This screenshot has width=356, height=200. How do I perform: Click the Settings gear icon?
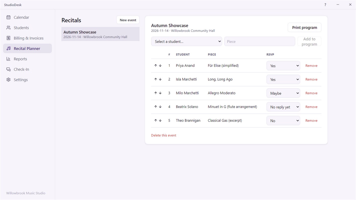(8, 80)
